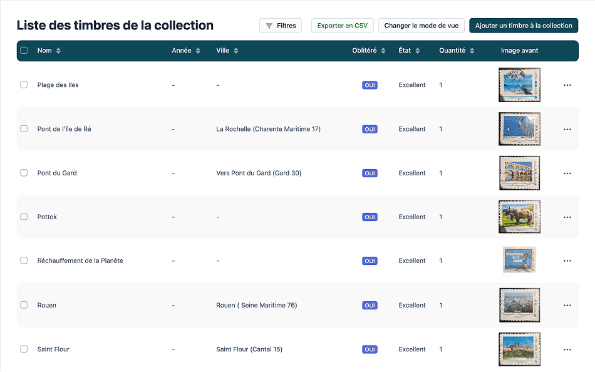Expand the actions menu for Saint Flour
The width and height of the screenshot is (595, 372).
tap(567, 349)
